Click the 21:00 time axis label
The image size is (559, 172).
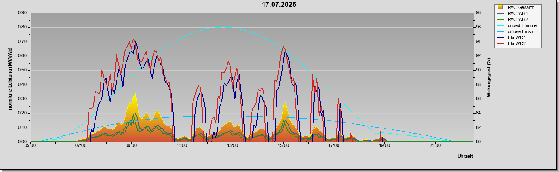coord(435,145)
